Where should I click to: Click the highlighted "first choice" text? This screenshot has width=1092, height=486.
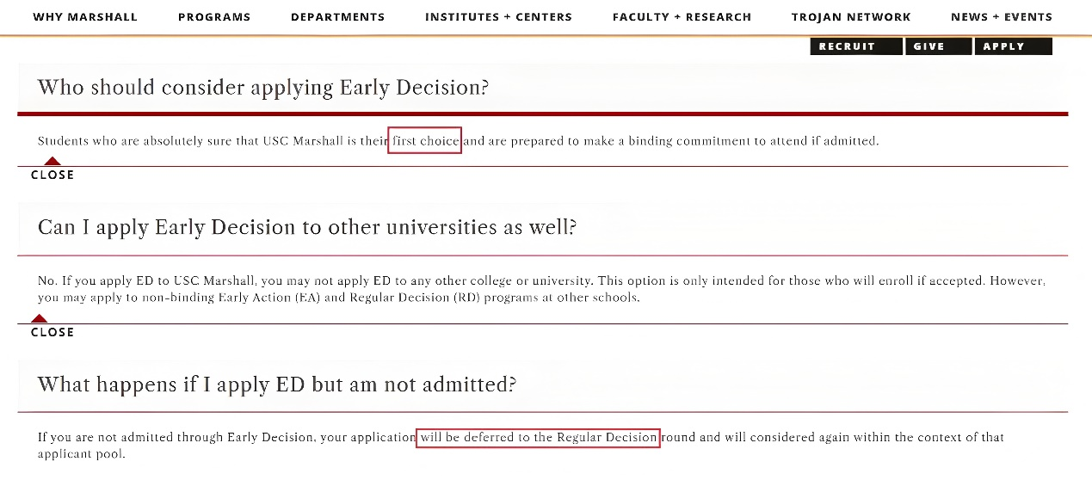pos(425,141)
